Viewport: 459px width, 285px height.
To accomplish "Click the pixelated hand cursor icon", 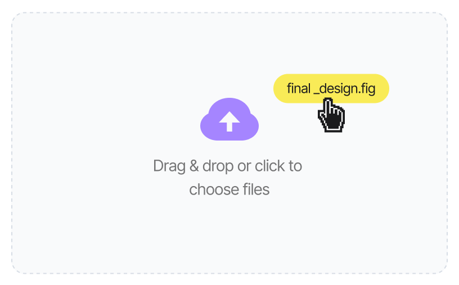I will [x=331, y=116].
